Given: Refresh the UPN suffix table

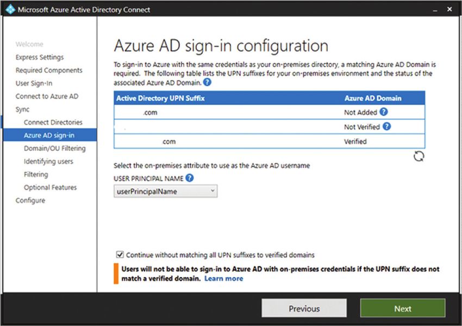Looking at the screenshot, I should click(x=419, y=156).
